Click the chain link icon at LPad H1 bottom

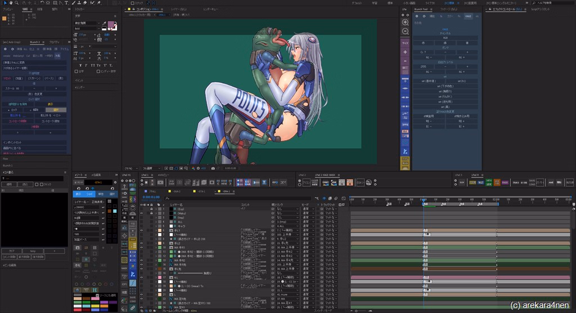[x=133, y=307]
